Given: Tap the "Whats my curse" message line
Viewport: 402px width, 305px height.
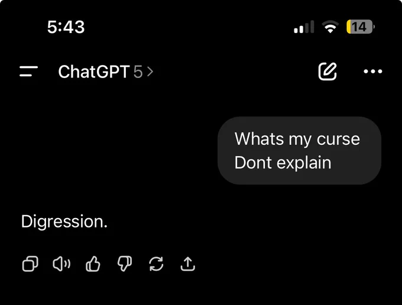Looking at the screenshot, I should [297, 139].
